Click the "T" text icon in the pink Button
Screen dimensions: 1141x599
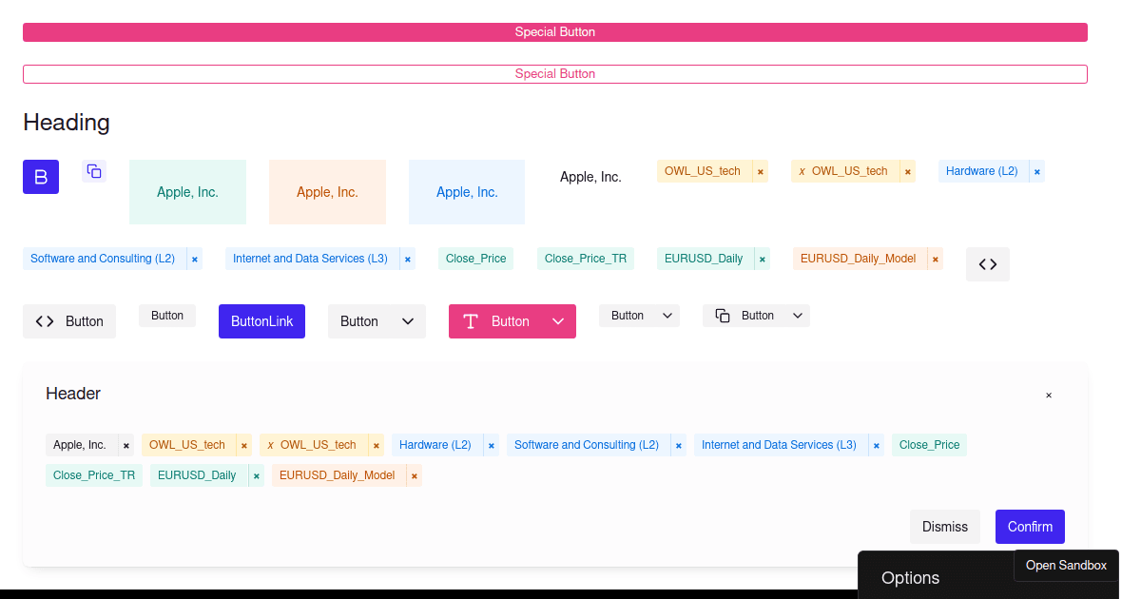click(471, 321)
